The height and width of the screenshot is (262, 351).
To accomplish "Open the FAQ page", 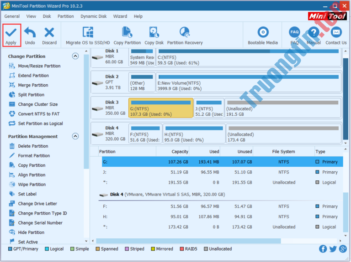I will tap(294, 35).
